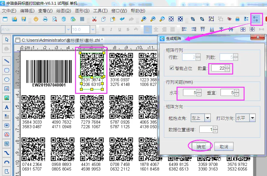
Task: Select the Line drawing tool
Action: (x=7, y=61)
